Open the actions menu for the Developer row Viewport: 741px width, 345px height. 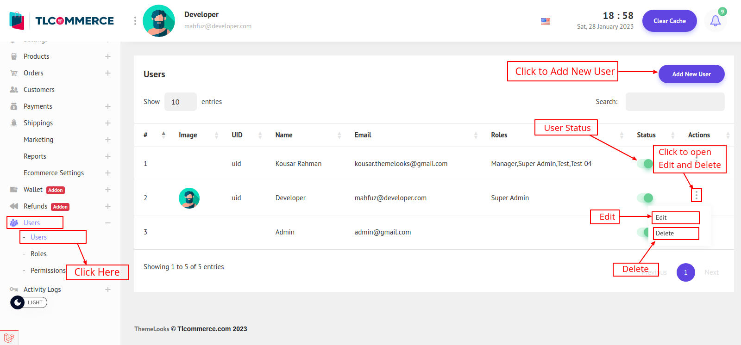pyautogui.click(x=696, y=196)
